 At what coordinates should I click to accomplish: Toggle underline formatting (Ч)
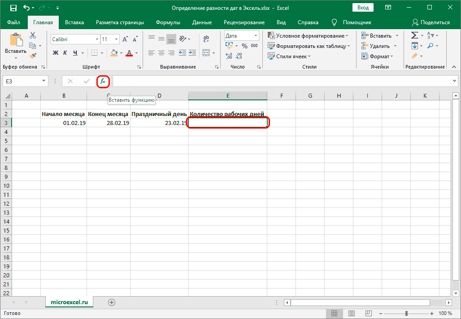(75, 53)
